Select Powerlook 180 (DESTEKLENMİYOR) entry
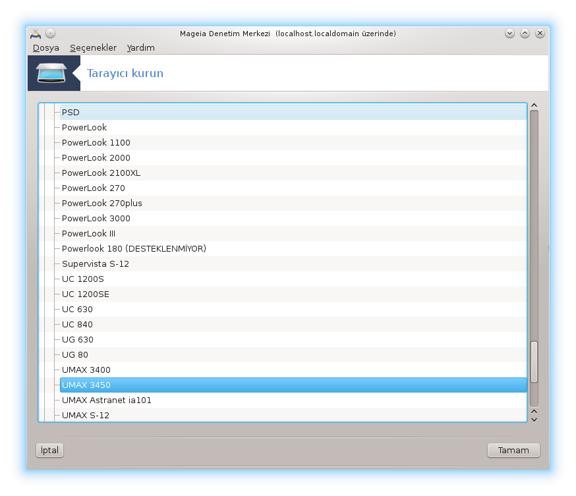 293,248
